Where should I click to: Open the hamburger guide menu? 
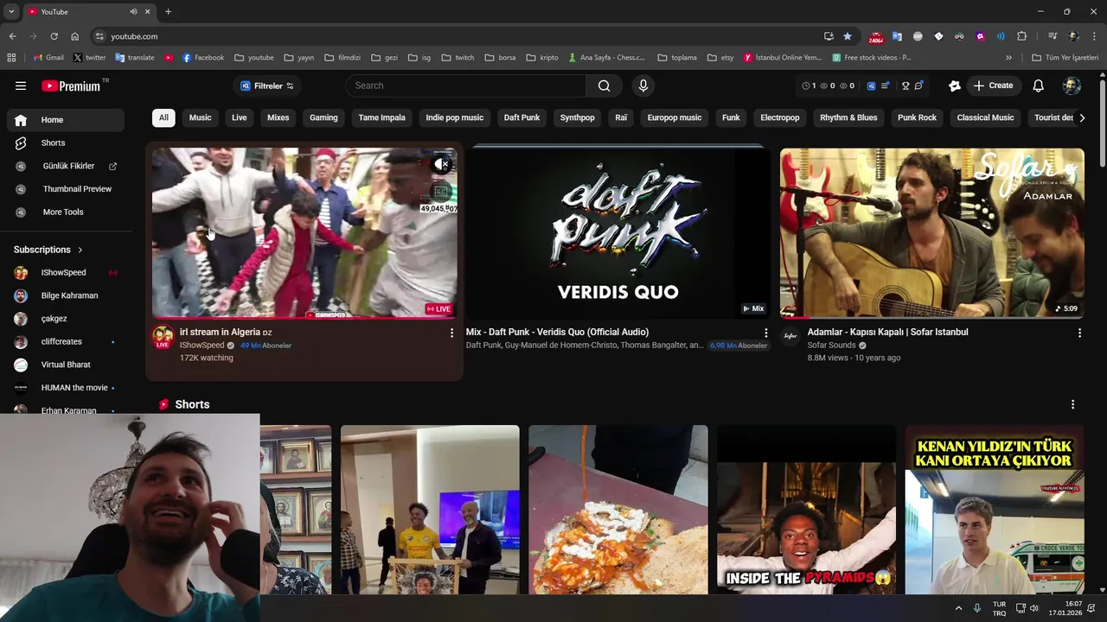click(21, 86)
